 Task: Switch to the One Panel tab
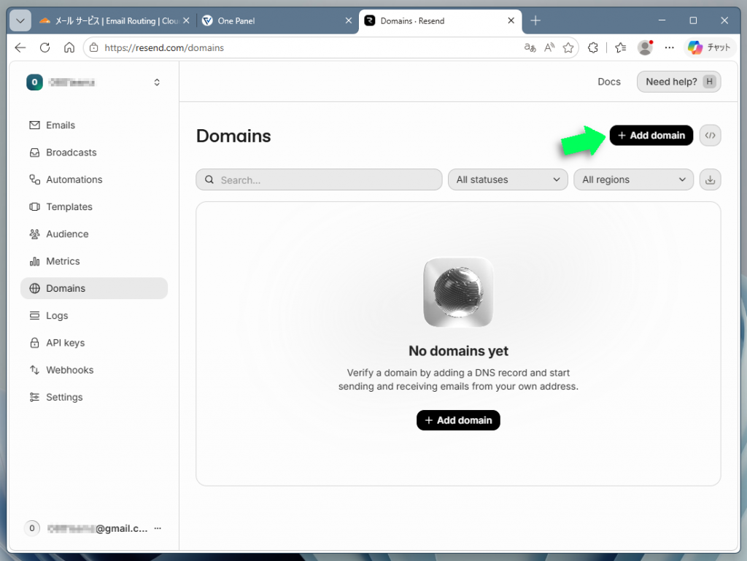pyautogui.click(x=276, y=20)
